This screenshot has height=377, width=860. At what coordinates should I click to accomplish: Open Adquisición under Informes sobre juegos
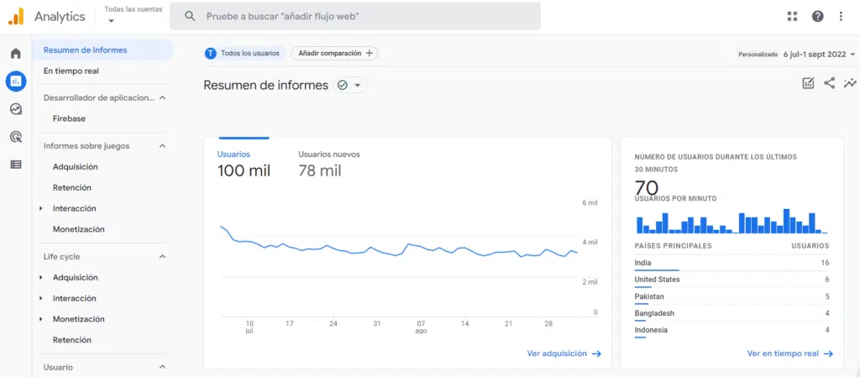(75, 166)
